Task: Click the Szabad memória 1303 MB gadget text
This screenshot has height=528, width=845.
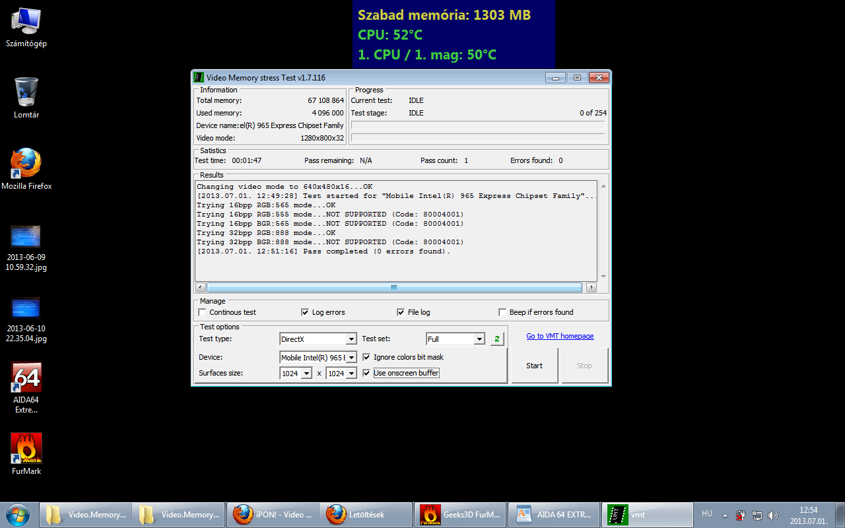Action: (444, 15)
